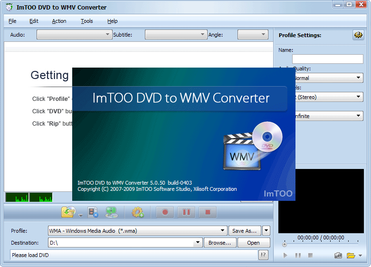371x267 pixels.
Task: Stop ripping with the red stop button
Action: pos(208,212)
